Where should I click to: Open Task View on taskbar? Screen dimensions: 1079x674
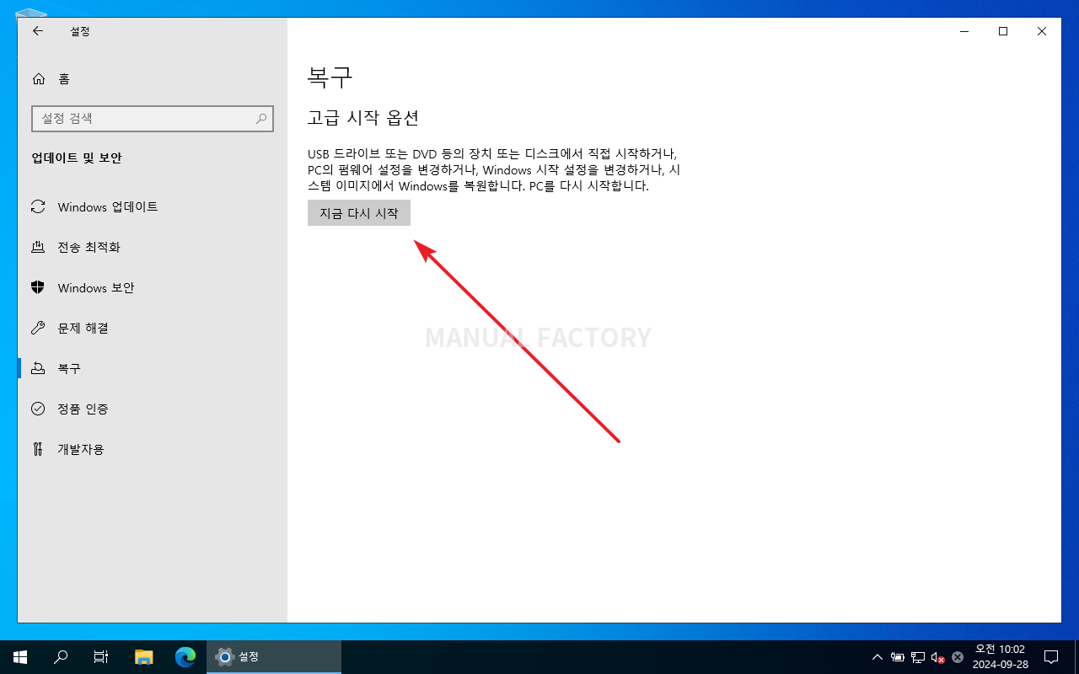101,657
